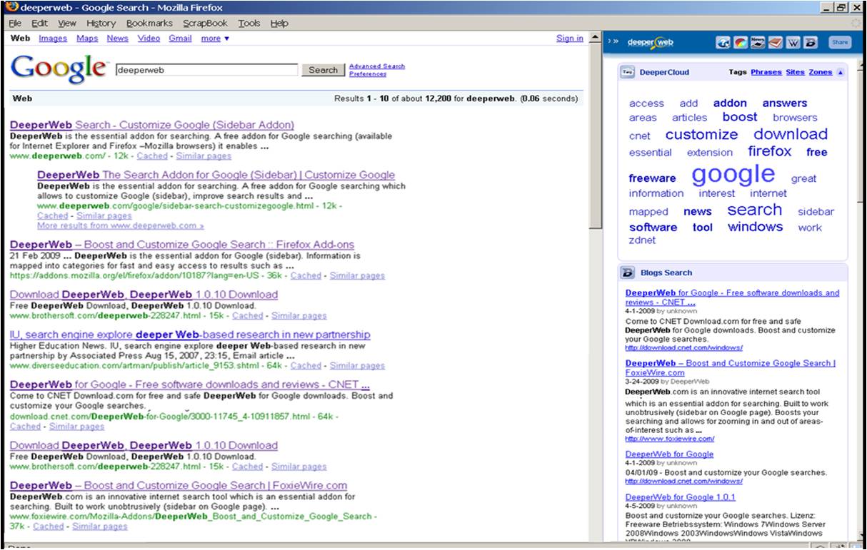867x550 pixels.
Task: Open Preferences link next to search
Action: coord(368,74)
